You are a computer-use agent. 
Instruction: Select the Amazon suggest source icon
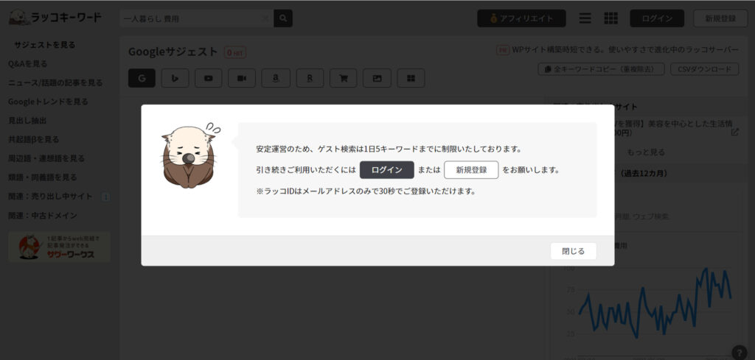click(x=276, y=78)
